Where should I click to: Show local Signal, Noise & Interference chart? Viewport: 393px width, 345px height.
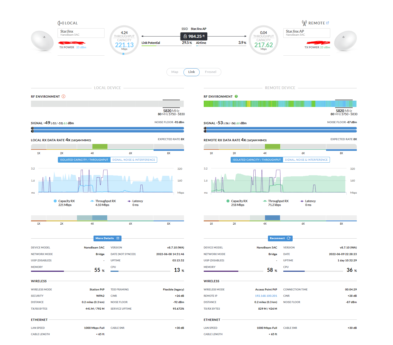click(134, 160)
